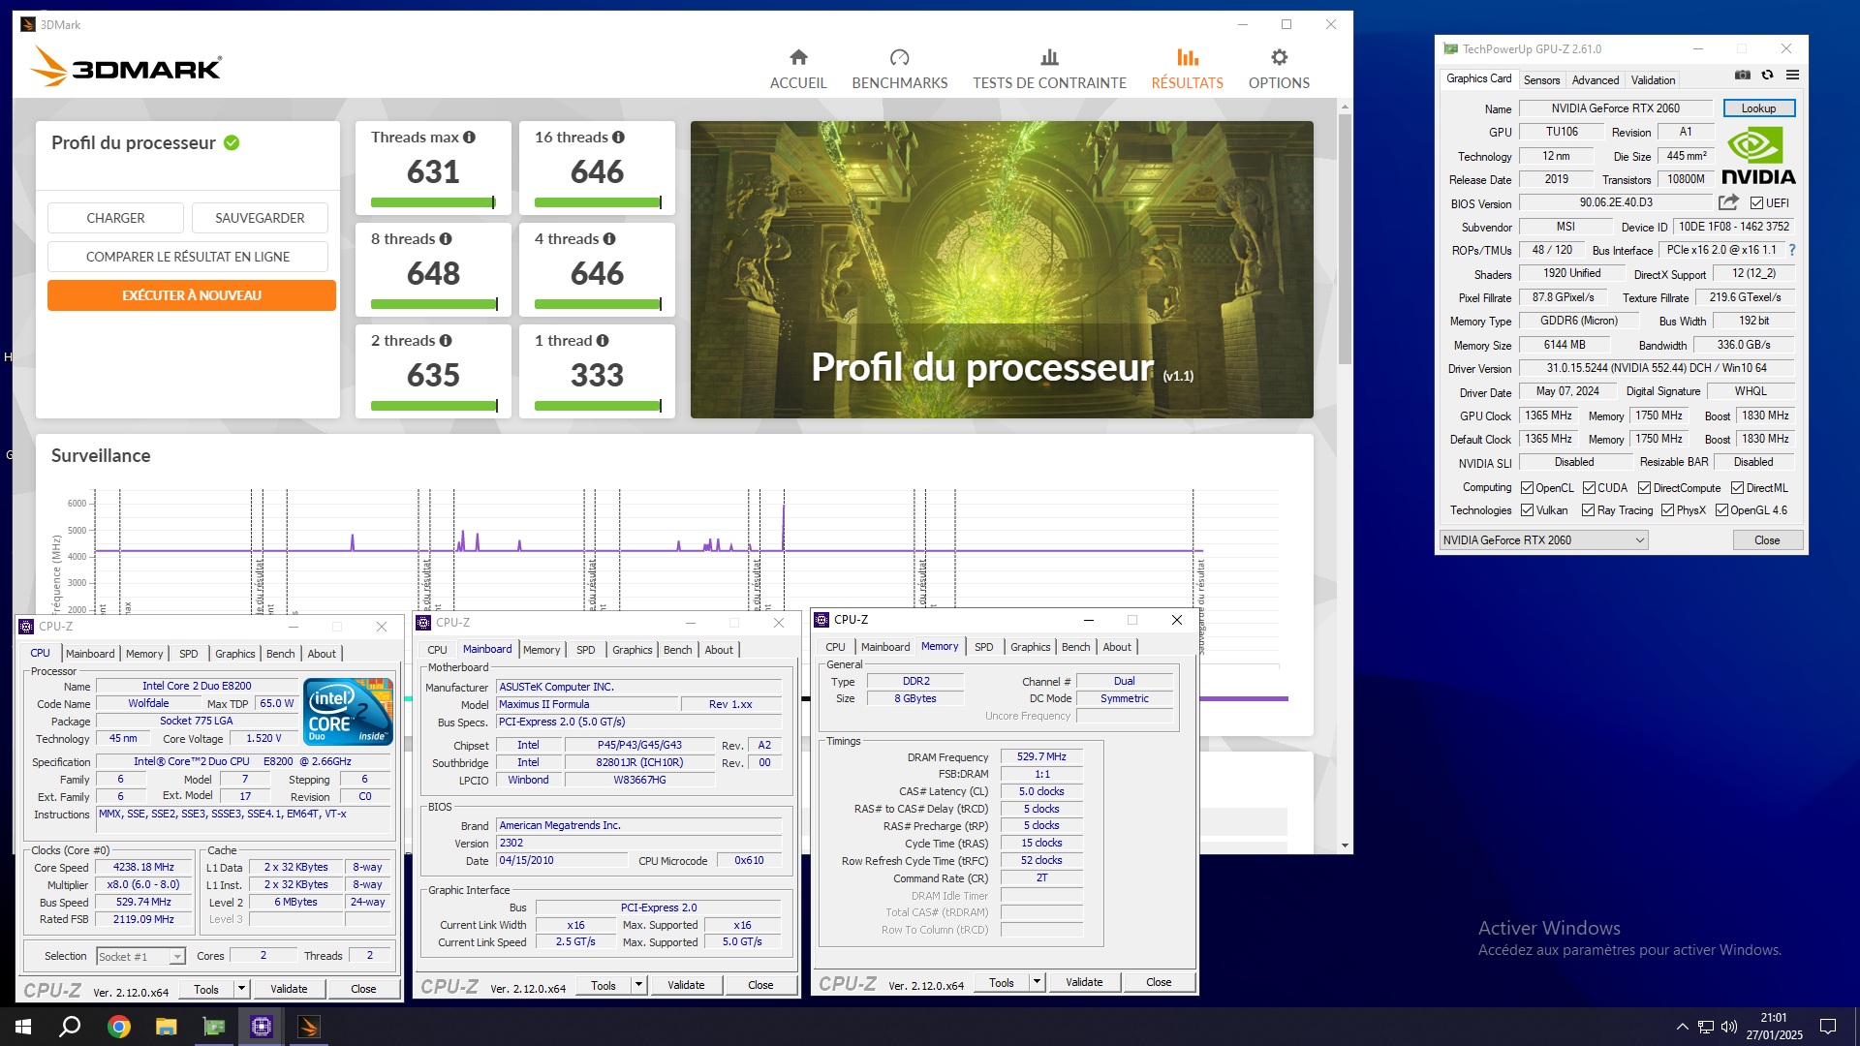Open GPU-Z hamburger menu icon
The height and width of the screenshot is (1046, 1860).
click(x=1793, y=76)
